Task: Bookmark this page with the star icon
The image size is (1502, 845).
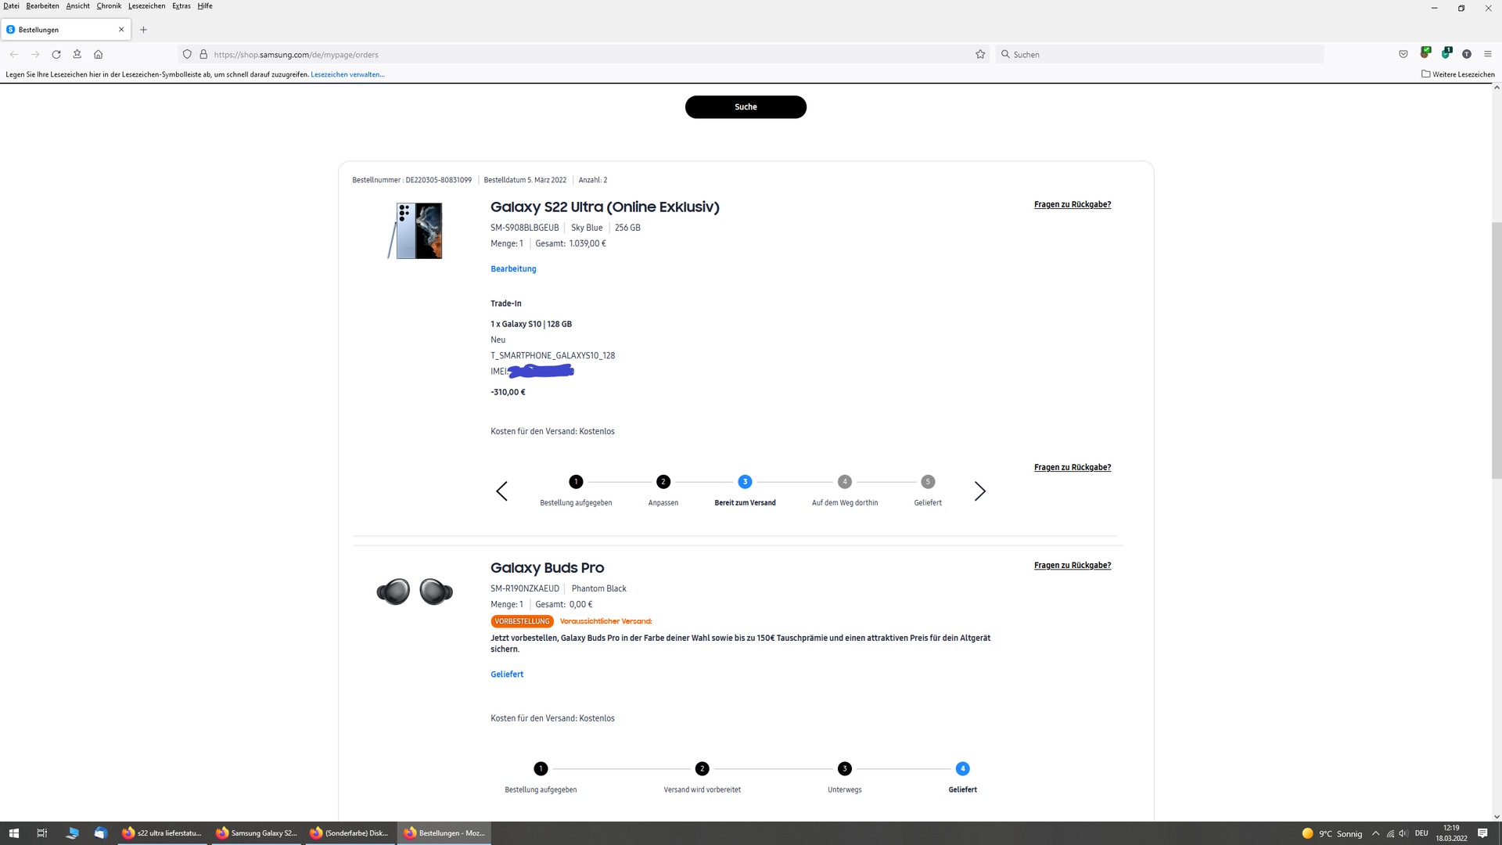Action: coord(980,55)
